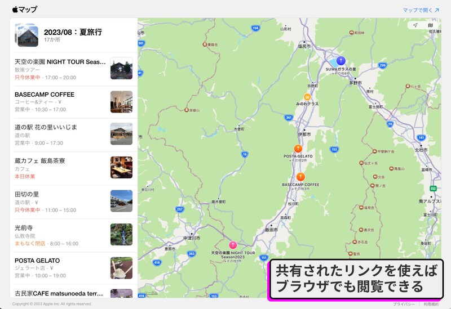Open 蔵カフェ 飯島茶寮 list entry

(x=74, y=168)
